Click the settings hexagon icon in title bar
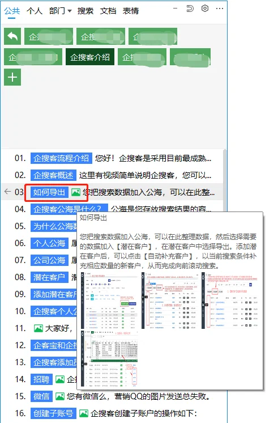Screen dimensions: 278x423 [x=205, y=9]
